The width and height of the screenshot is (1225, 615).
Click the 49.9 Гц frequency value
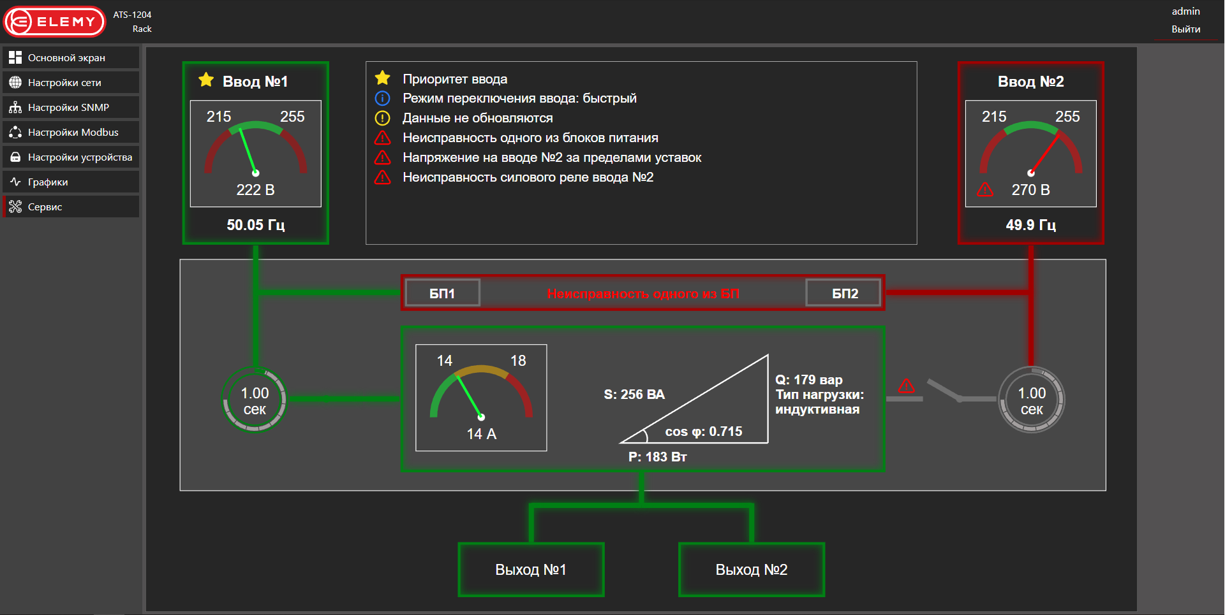(1030, 225)
